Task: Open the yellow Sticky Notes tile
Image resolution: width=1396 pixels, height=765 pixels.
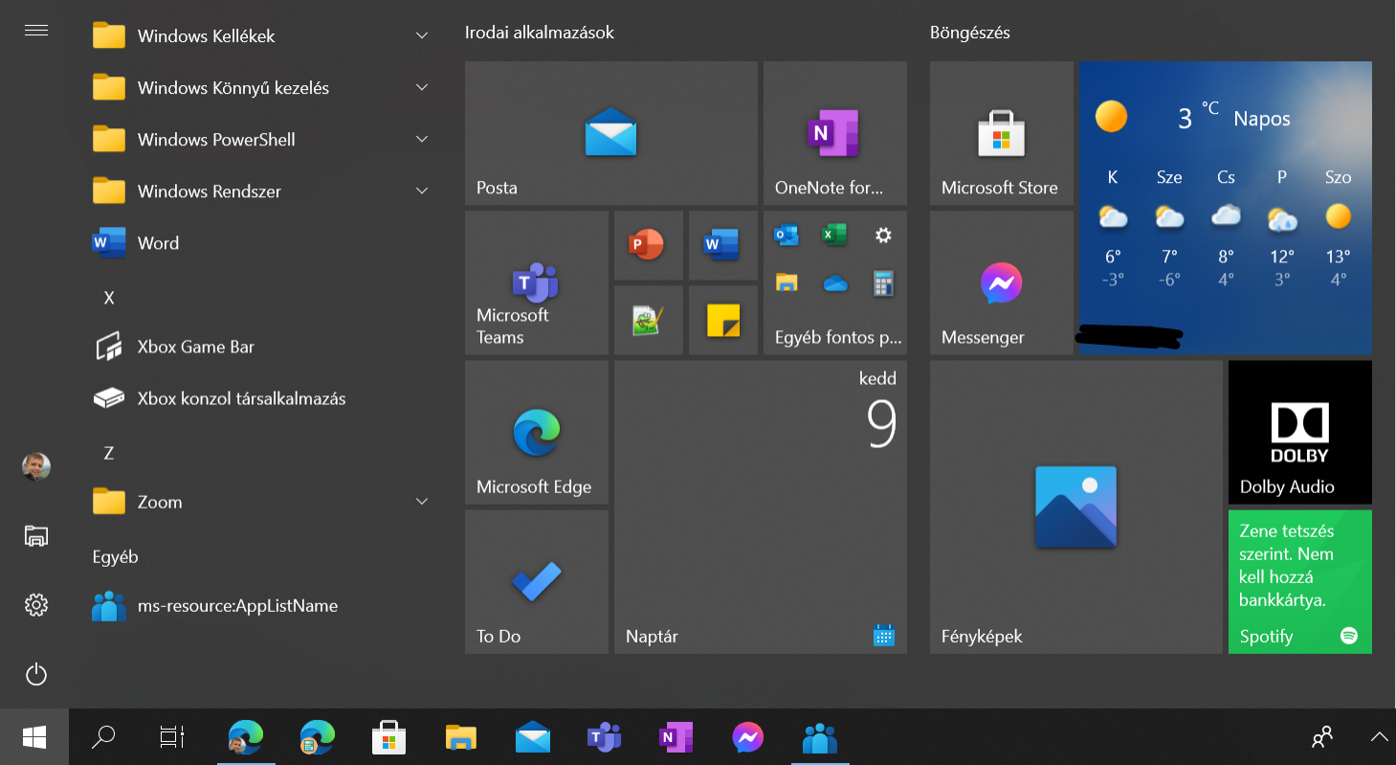Action: (x=722, y=319)
